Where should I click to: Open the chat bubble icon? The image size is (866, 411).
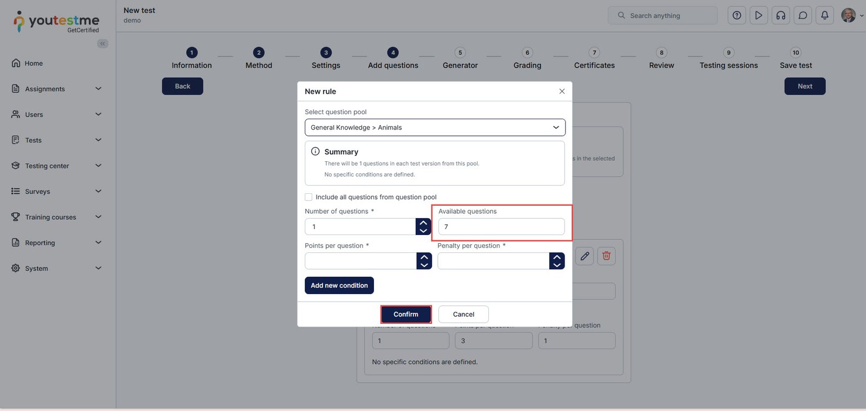pos(803,16)
